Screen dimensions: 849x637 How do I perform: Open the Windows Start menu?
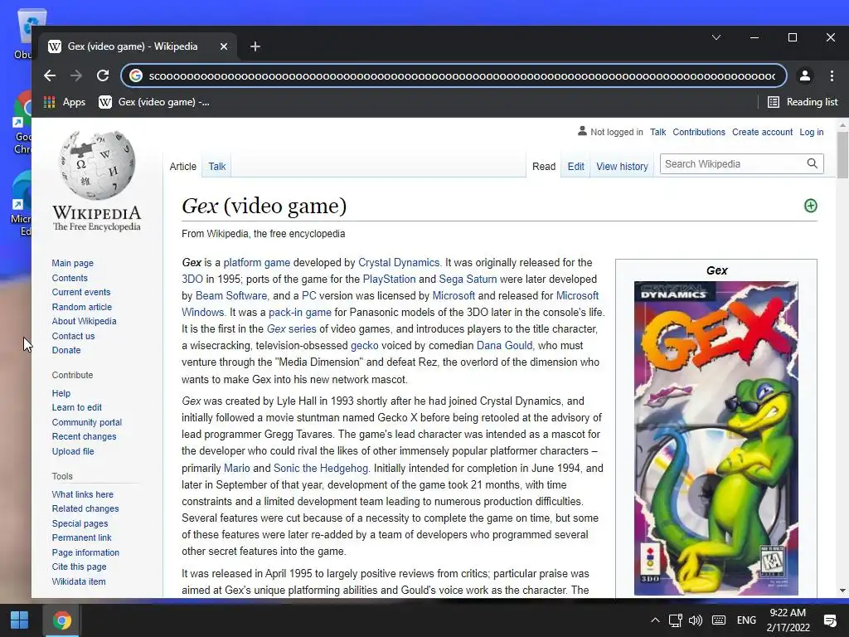pos(20,620)
